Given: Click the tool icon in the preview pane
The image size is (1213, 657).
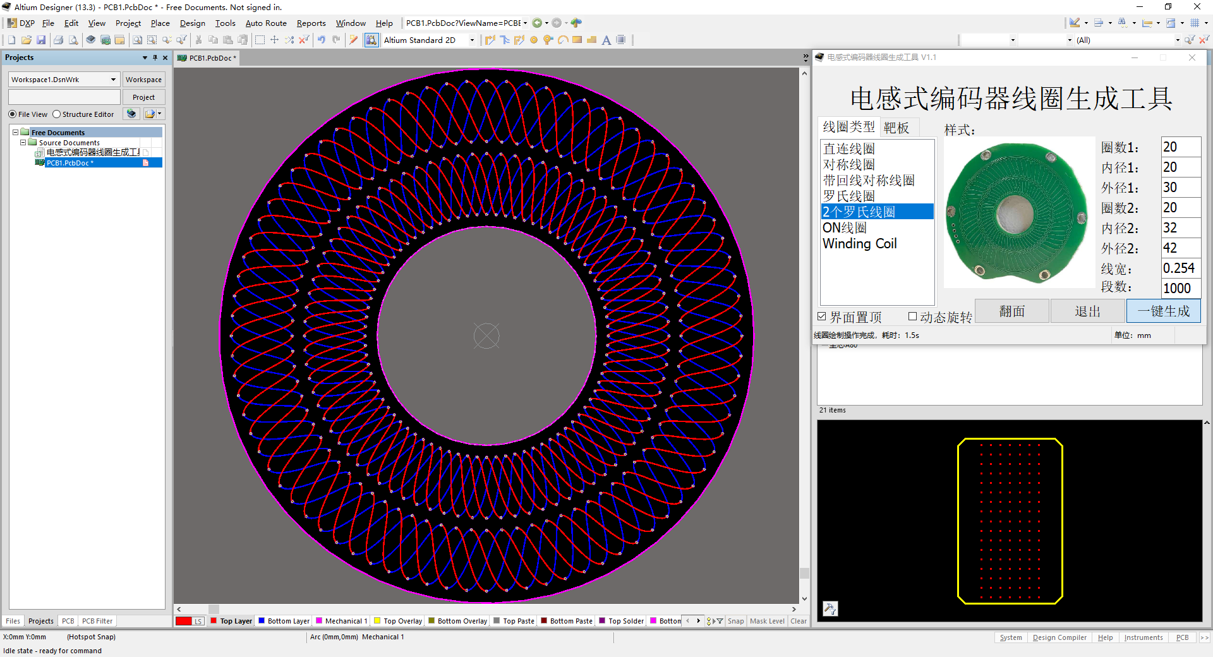Looking at the screenshot, I should pos(830,608).
